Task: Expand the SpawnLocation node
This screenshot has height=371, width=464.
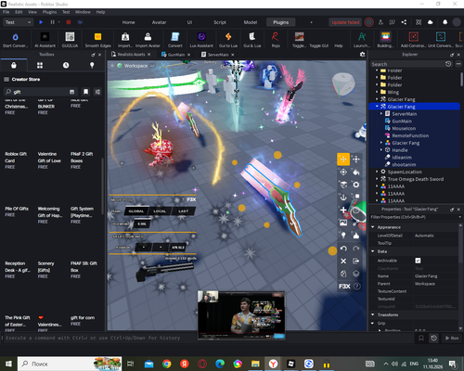Action: tap(377, 172)
